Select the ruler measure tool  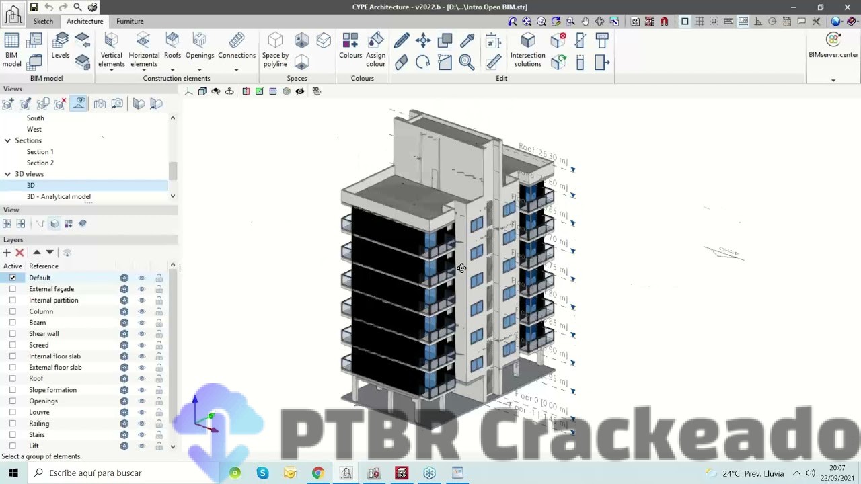pos(493,63)
